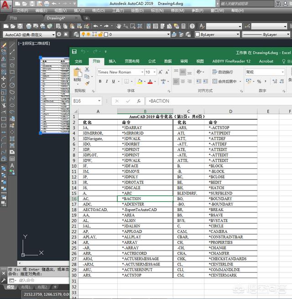Click the layer properties manager icon

pos(76,35)
